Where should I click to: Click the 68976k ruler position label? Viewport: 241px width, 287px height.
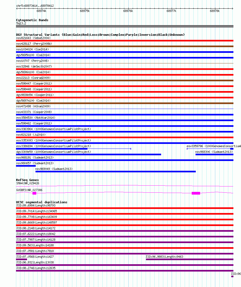pos(128,11)
